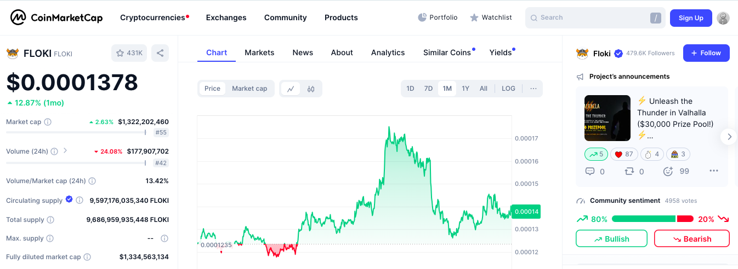The image size is (738, 269).
Task: Set chart range to All
Action: point(484,89)
